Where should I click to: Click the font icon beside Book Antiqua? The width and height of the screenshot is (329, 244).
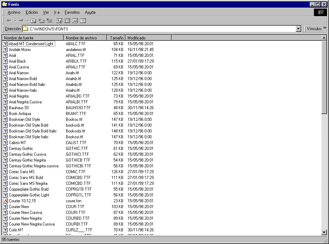point(6,114)
